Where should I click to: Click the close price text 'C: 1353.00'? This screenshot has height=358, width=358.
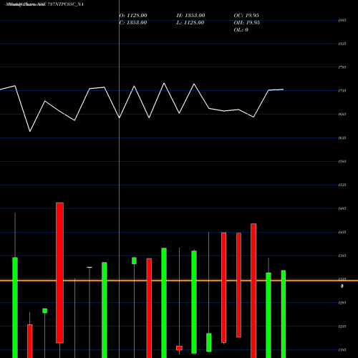tap(133, 23)
